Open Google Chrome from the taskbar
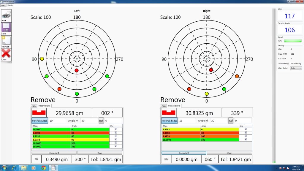 click(x=43, y=168)
